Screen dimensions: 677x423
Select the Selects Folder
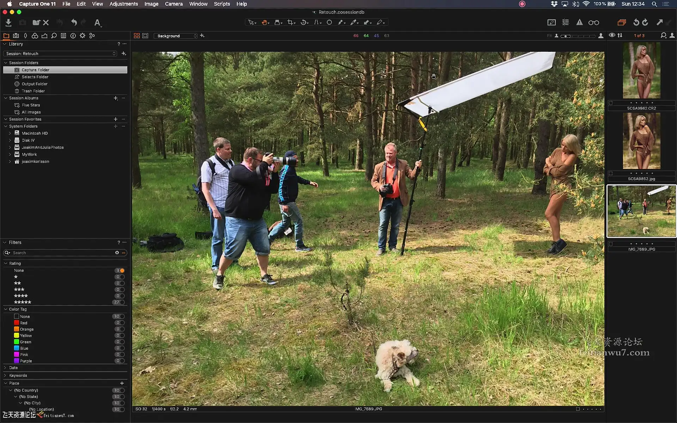coord(35,77)
